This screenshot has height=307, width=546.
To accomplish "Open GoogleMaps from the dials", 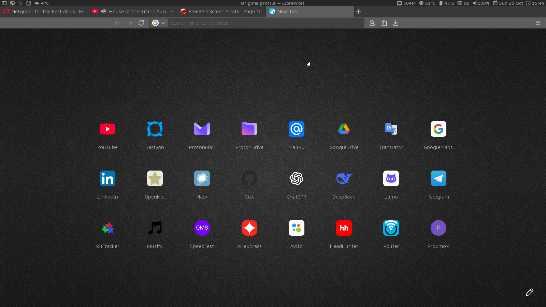I will pos(438,129).
